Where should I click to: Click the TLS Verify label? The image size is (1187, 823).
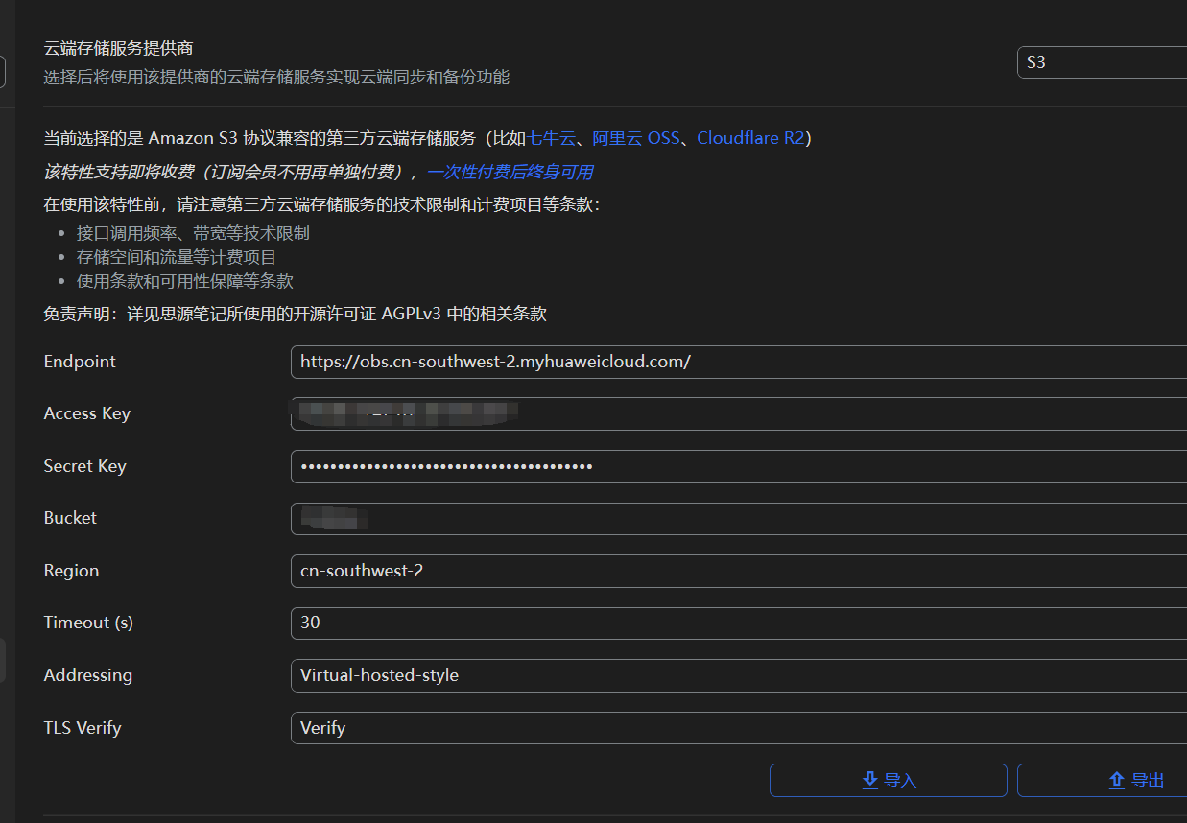pyautogui.click(x=83, y=728)
